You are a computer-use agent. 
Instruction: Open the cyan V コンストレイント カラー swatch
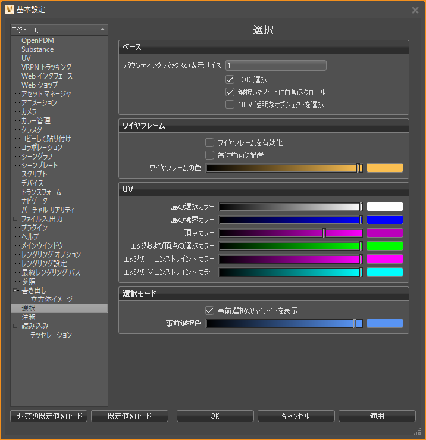point(385,272)
